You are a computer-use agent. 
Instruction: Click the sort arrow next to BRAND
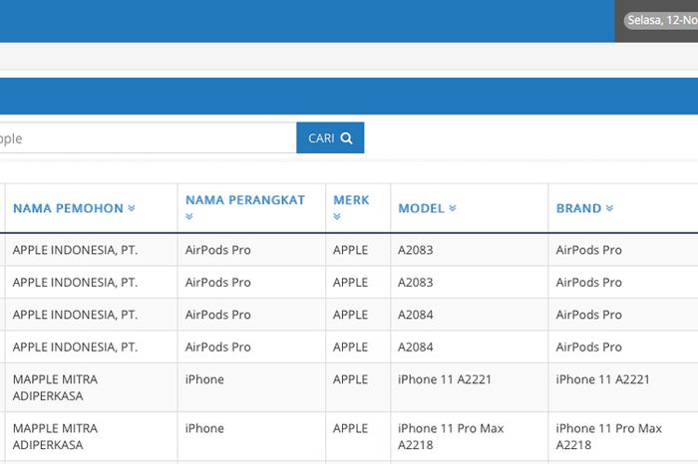609,209
